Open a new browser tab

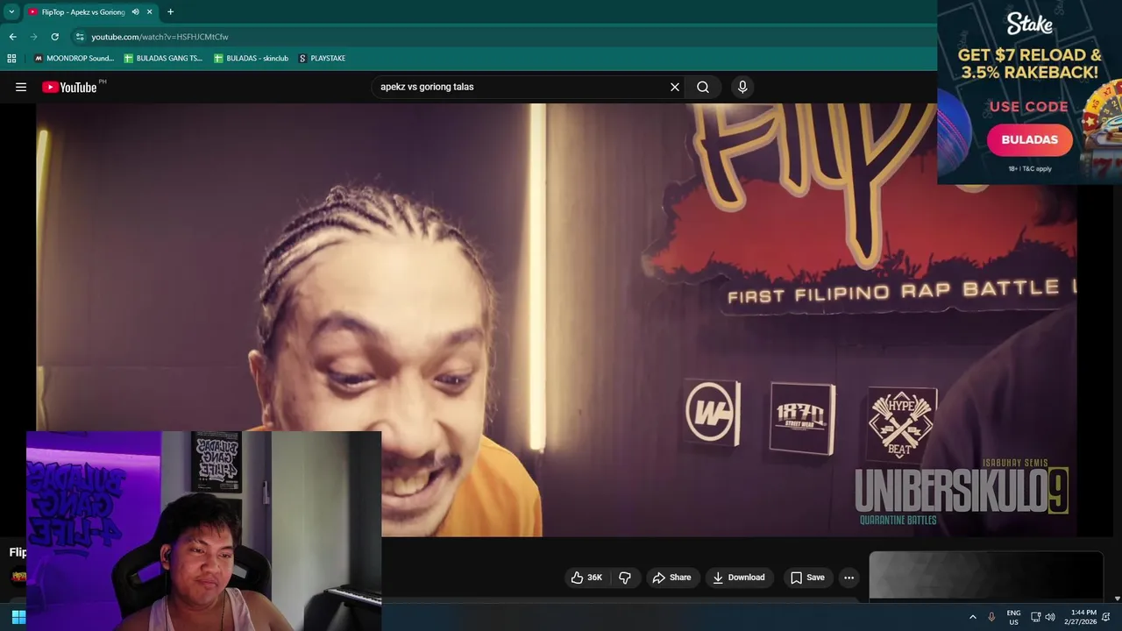coord(170,12)
